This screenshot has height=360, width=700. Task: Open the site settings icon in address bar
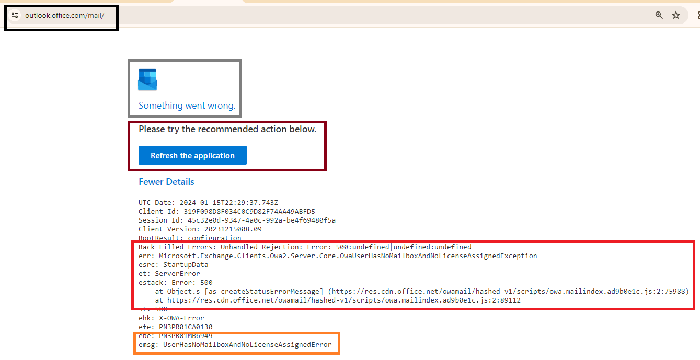[15, 15]
